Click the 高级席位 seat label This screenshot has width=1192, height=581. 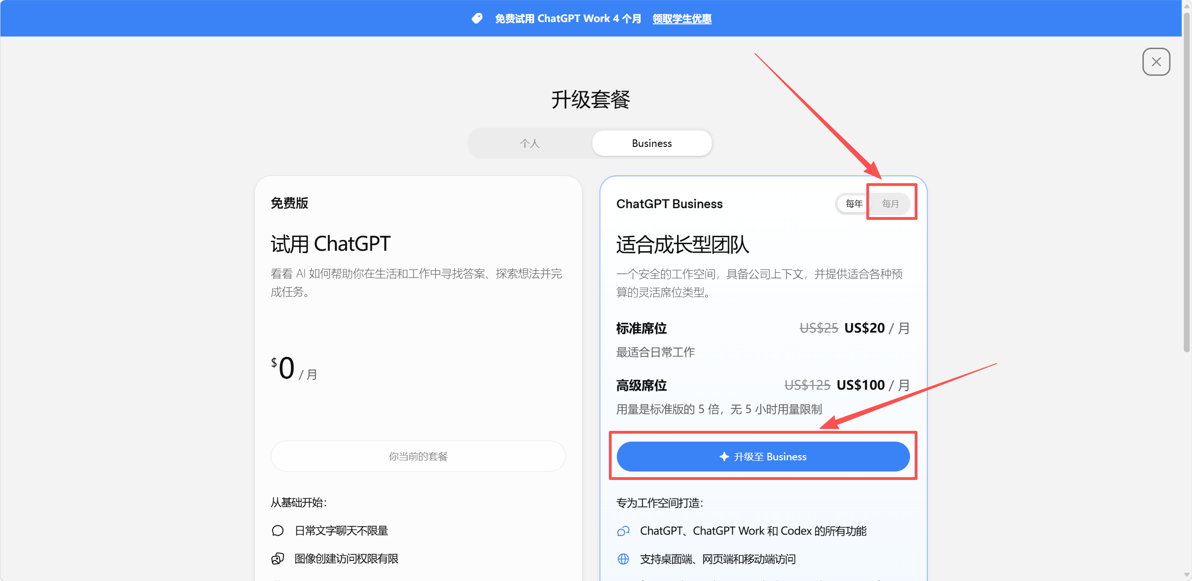pos(641,385)
